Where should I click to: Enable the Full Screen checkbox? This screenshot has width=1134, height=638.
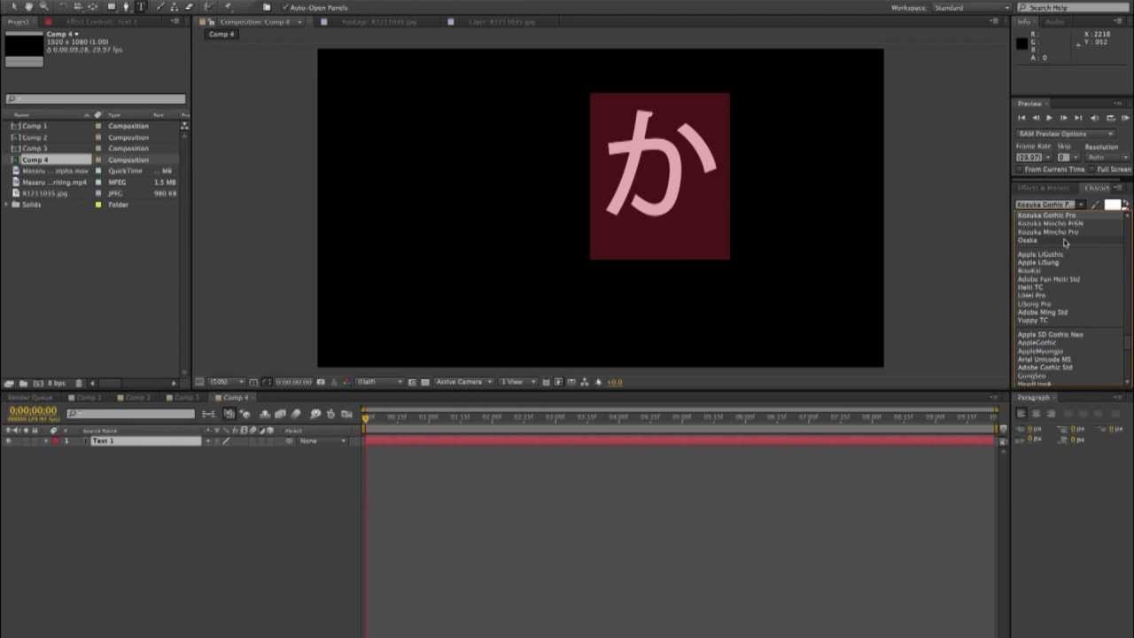point(1093,169)
